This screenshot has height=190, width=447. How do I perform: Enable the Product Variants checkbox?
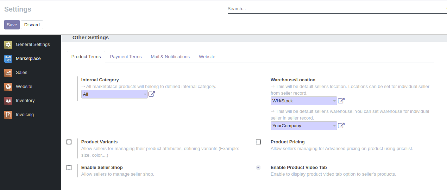(x=69, y=142)
